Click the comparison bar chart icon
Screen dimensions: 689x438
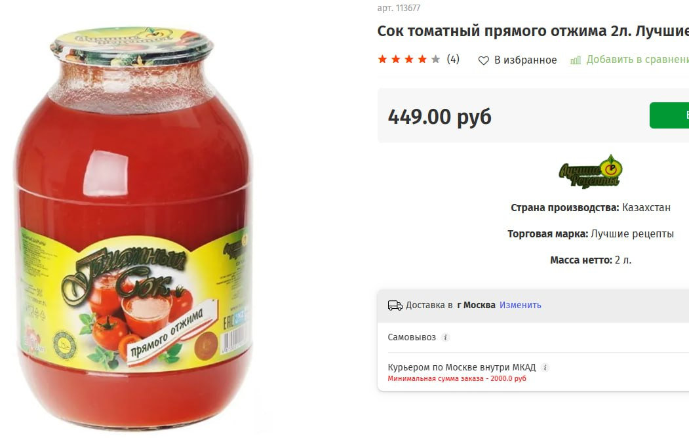pos(576,60)
